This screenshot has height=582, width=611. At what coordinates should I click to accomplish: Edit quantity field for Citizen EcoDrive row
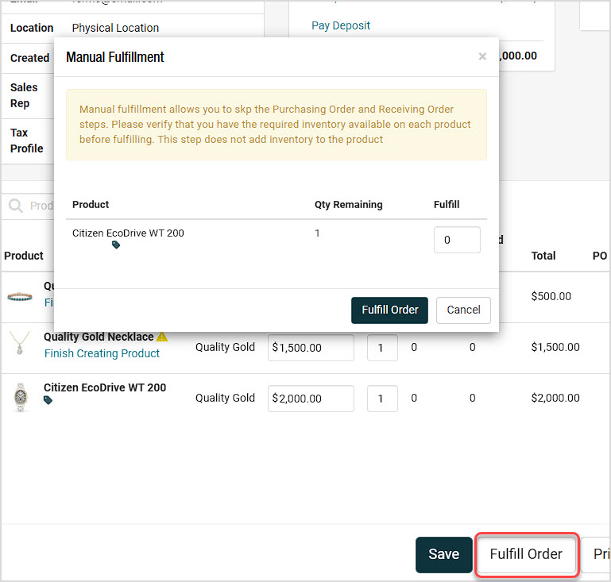[382, 399]
